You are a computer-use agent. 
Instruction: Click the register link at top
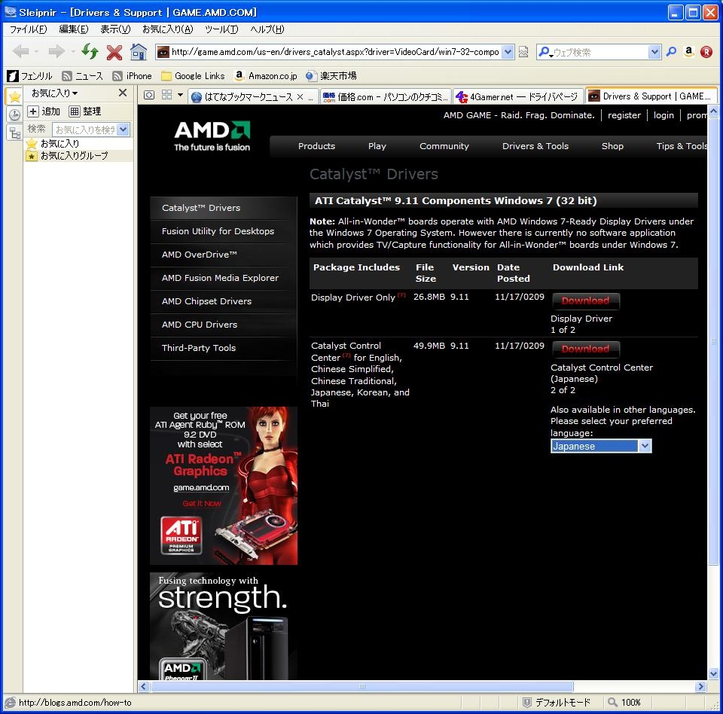(x=624, y=115)
